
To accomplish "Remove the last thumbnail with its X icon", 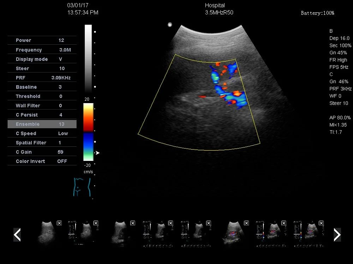I will [321, 223].
